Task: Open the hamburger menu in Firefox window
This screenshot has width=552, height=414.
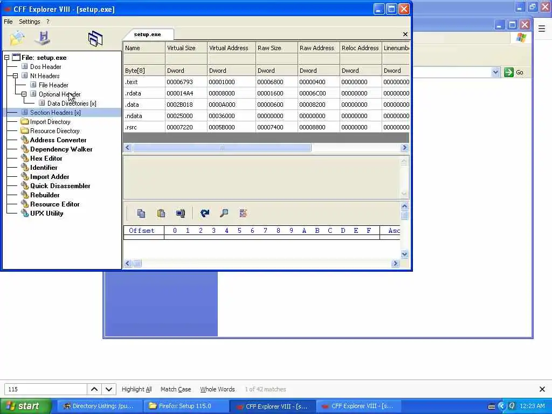Action: tap(541, 29)
